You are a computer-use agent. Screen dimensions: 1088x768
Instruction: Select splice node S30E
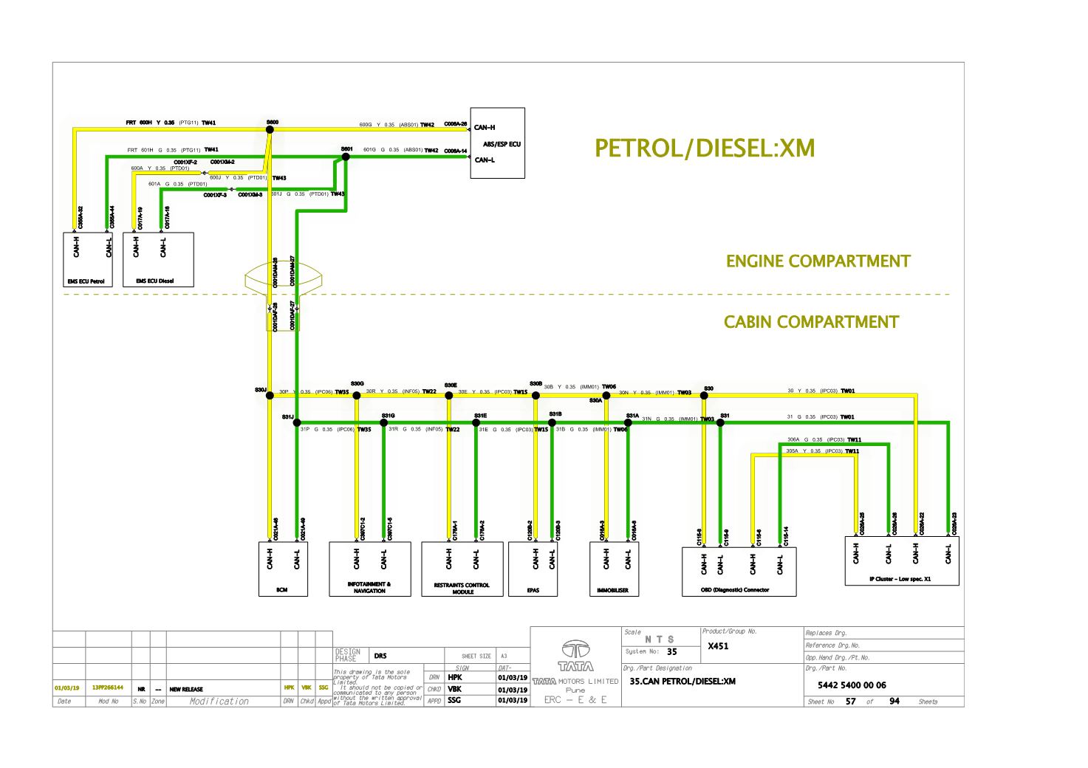pos(448,395)
